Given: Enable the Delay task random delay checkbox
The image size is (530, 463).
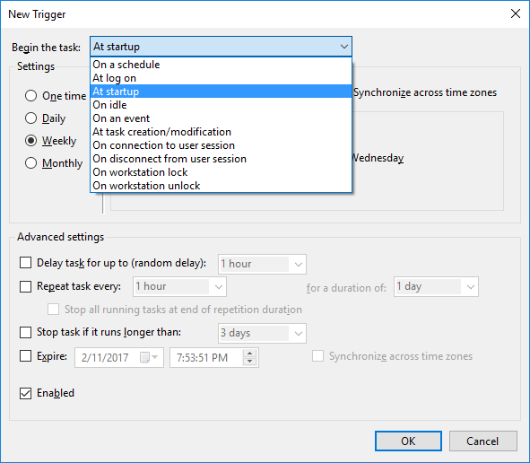Looking at the screenshot, I should 25,262.
